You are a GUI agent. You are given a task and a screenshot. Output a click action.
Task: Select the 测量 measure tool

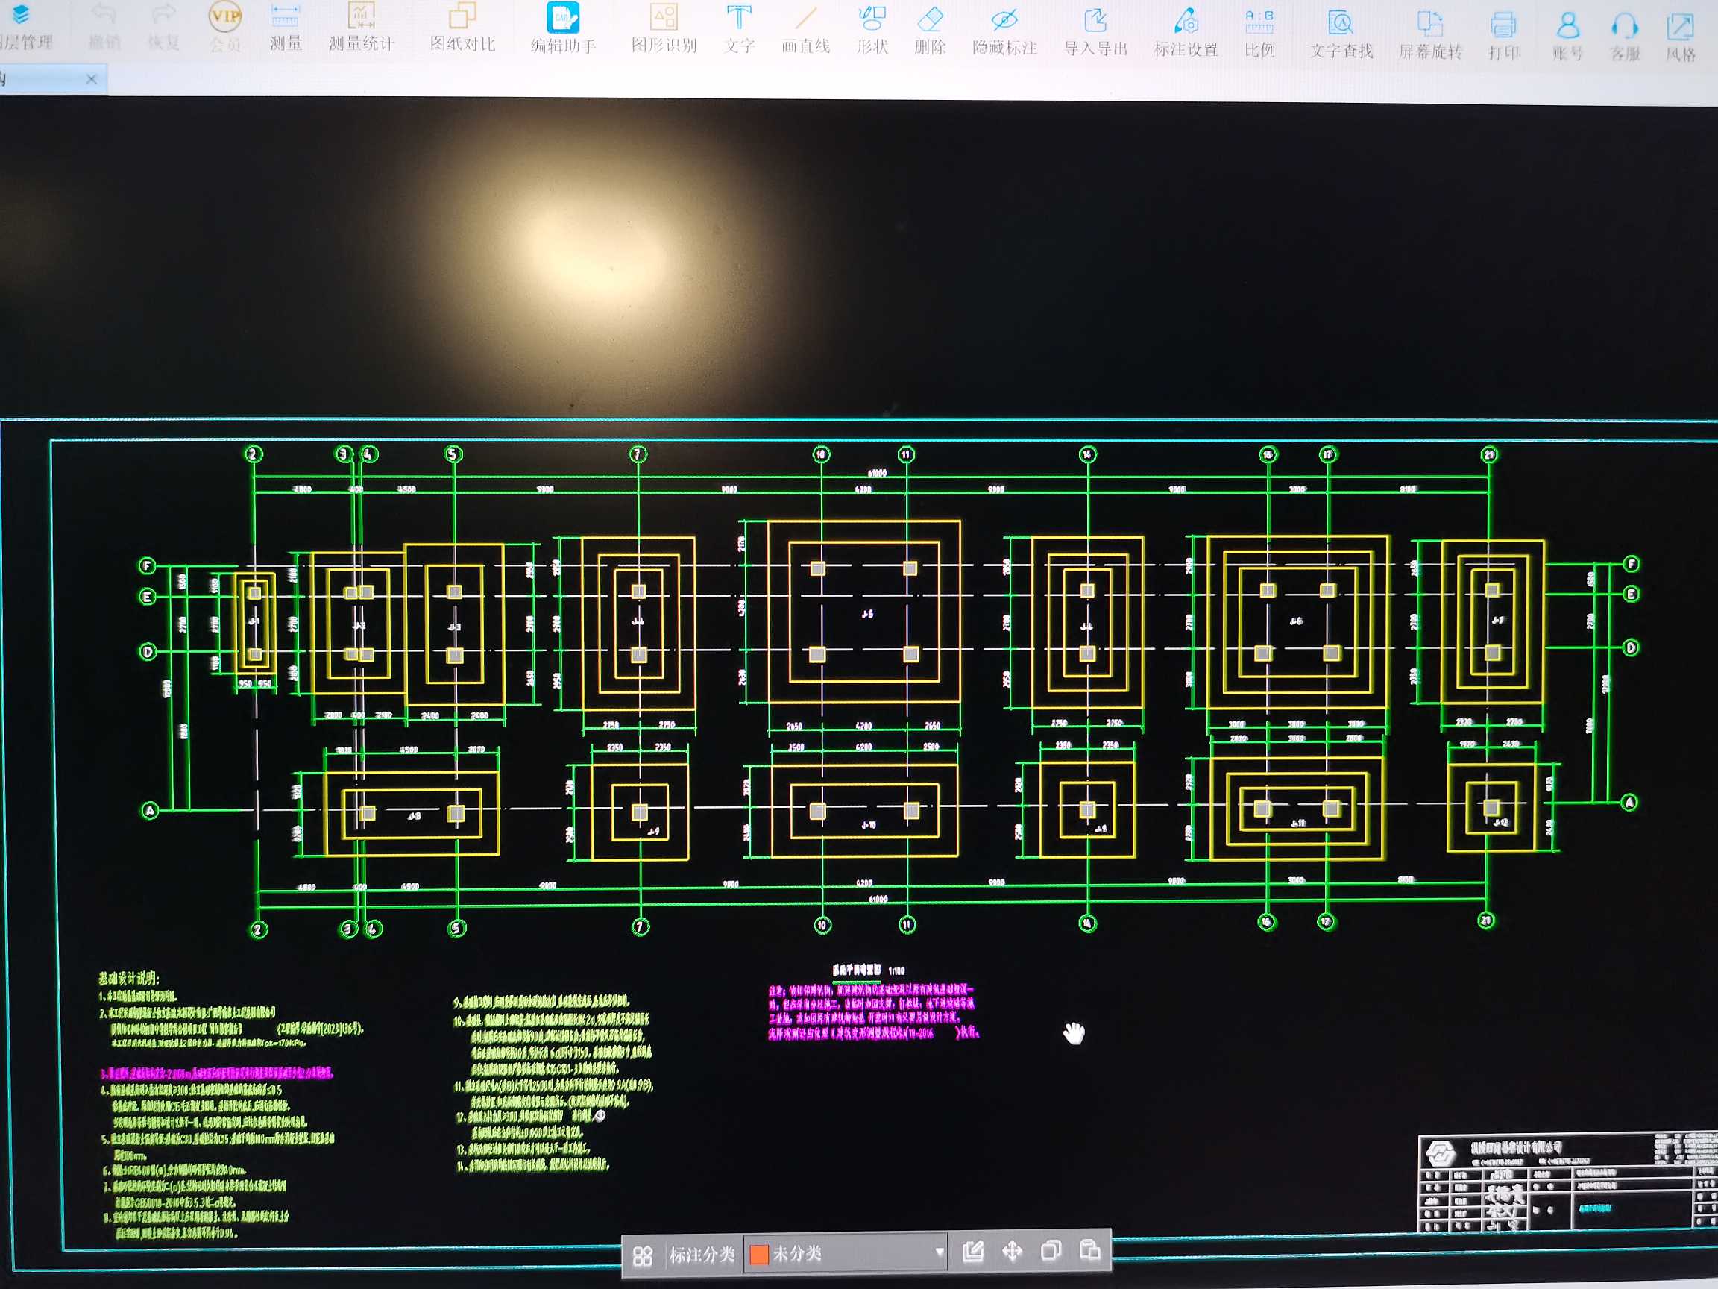[x=285, y=28]
